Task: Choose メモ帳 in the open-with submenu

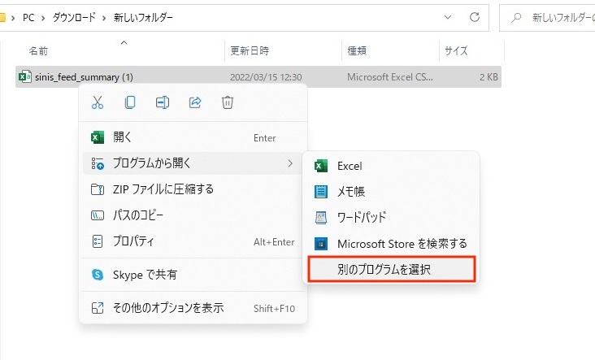Action: 351,192
